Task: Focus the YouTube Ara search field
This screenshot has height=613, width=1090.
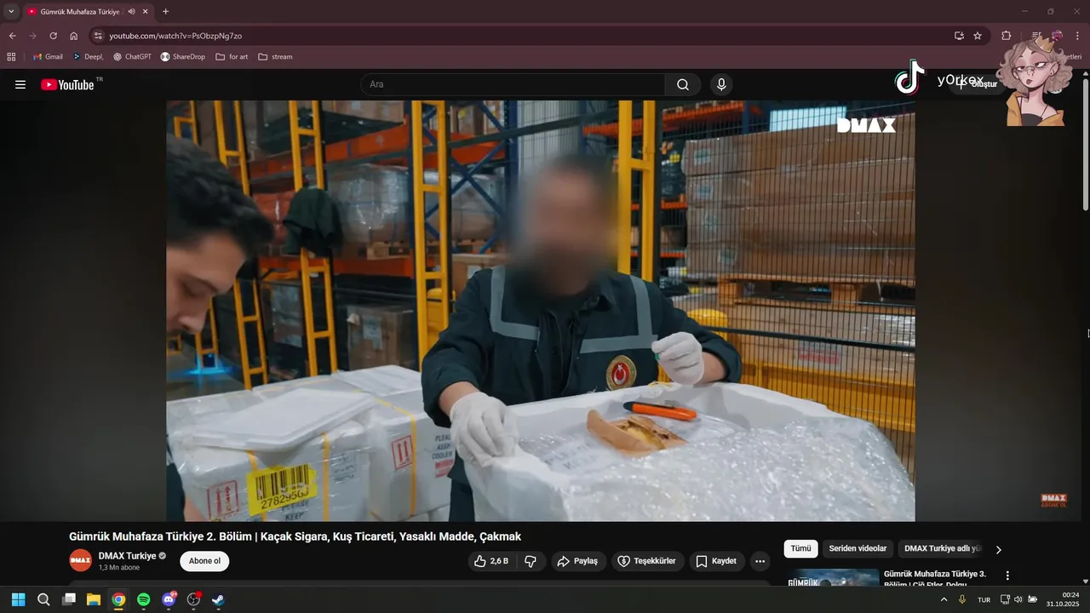Action: point(513,84)
